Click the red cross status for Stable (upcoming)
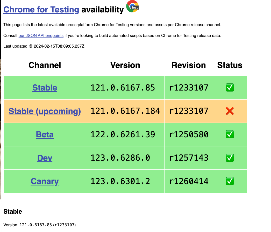 [230, 111]
